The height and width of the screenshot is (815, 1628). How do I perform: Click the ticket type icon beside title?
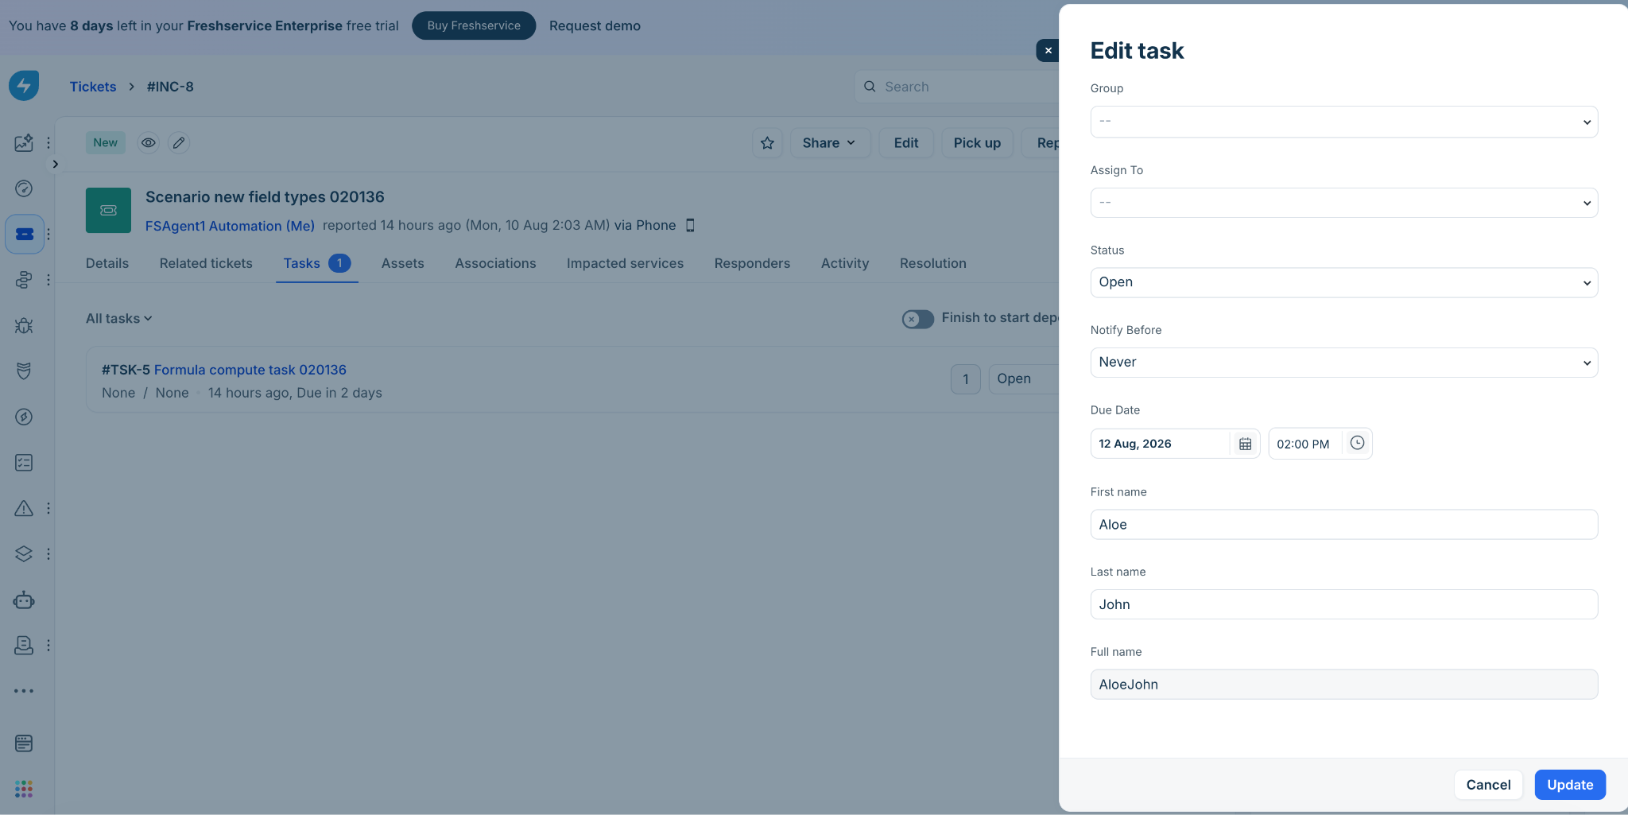[108, 211]
